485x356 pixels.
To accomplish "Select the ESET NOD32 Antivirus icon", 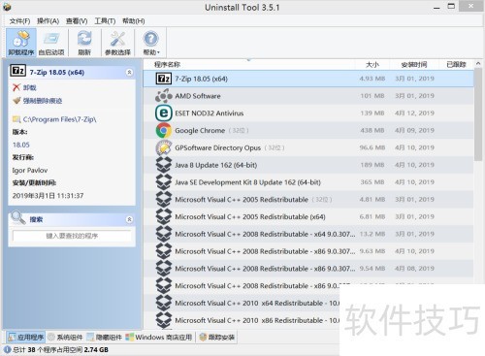I will click(164, 113).
